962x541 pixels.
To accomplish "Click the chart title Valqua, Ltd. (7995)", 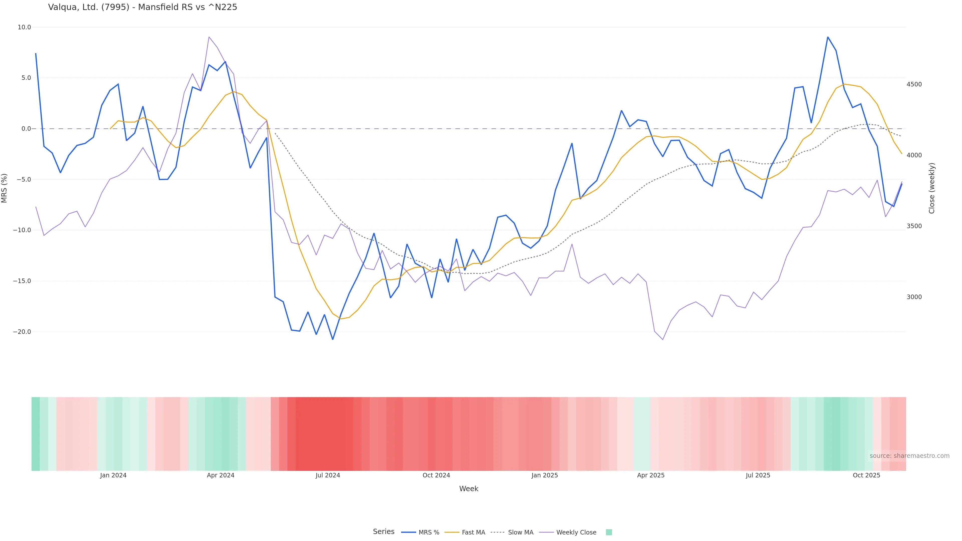I will click(x=143, y=8).
